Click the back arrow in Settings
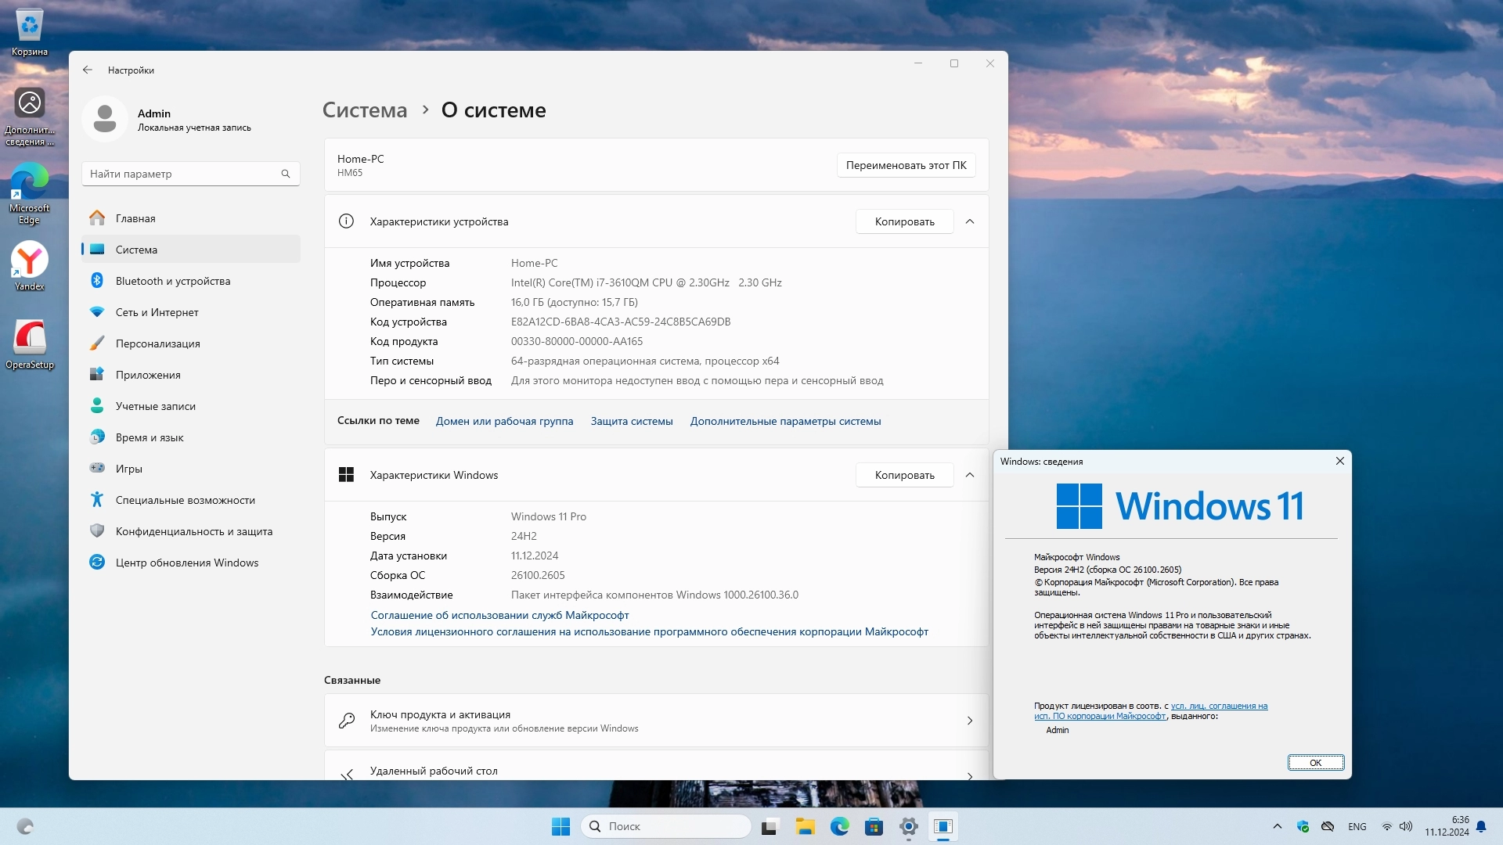This screenshot has height=845, width=1503. (88, 70)
